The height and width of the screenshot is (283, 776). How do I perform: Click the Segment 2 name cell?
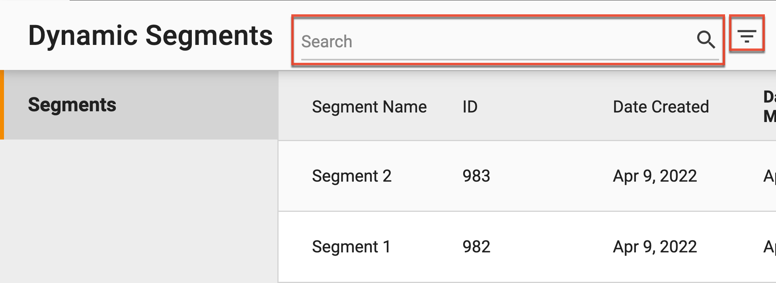pyautogui.click(x=351, y=176)
